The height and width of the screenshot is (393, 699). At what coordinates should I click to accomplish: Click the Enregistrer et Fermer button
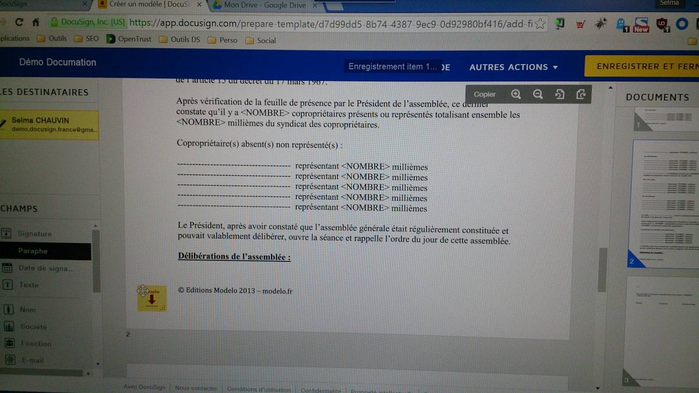[x=644, y=66]
